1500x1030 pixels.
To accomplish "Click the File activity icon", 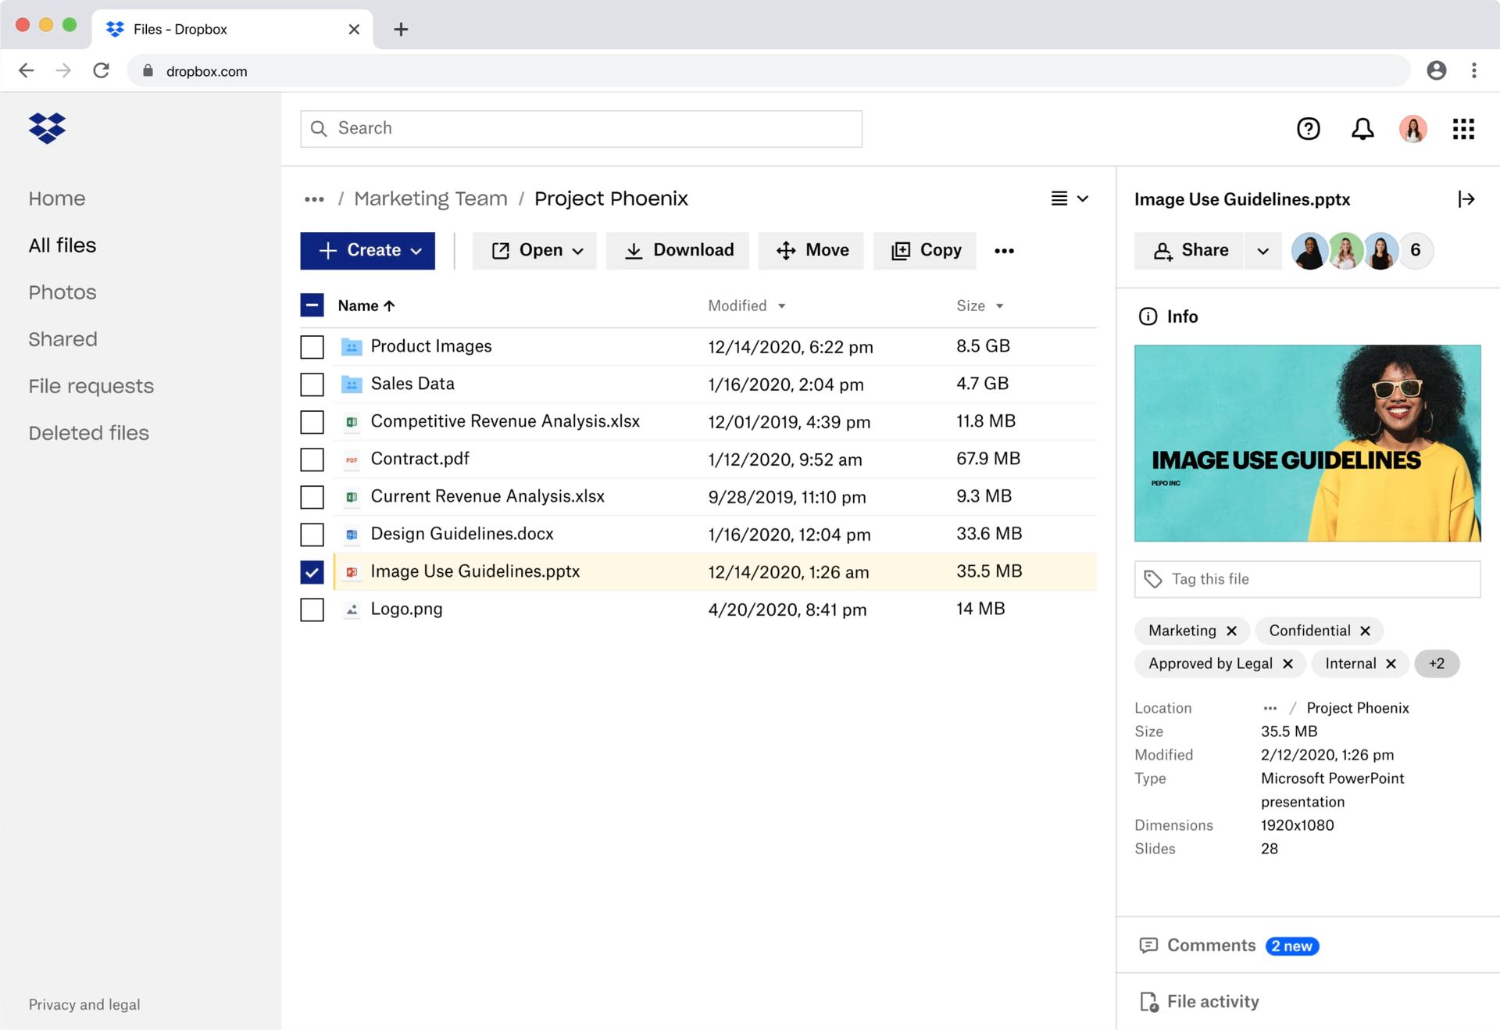I will tap(1148, 1001).
